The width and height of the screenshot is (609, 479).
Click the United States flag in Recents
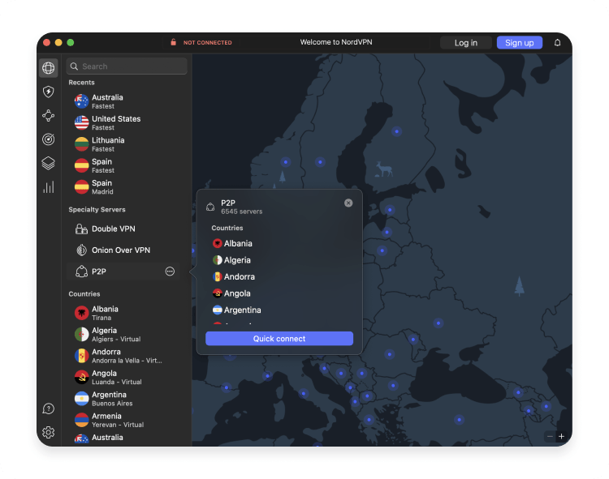coord(81,122)
